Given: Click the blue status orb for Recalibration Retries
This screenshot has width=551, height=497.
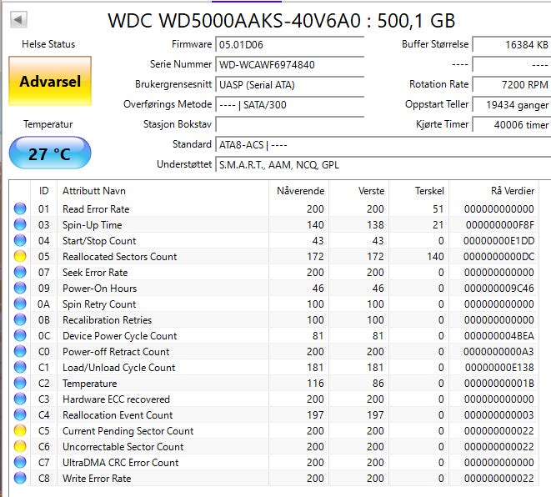Looking at the screenshot, I should (x=20, y=319).
